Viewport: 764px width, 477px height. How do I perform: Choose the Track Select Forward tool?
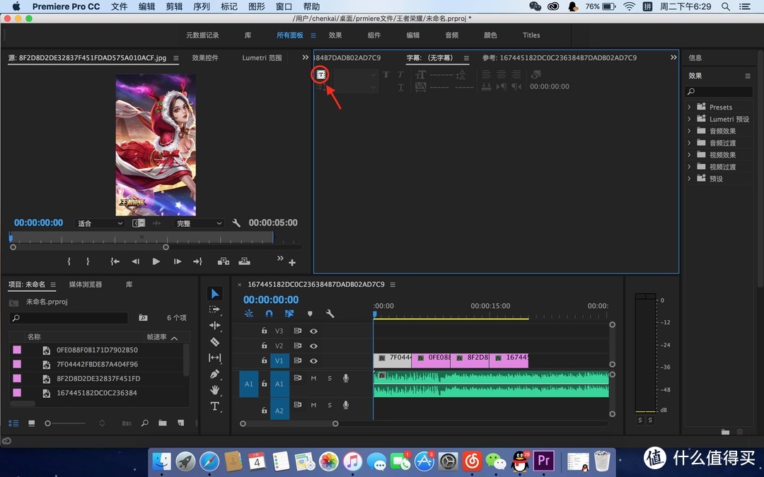point(215,310)
